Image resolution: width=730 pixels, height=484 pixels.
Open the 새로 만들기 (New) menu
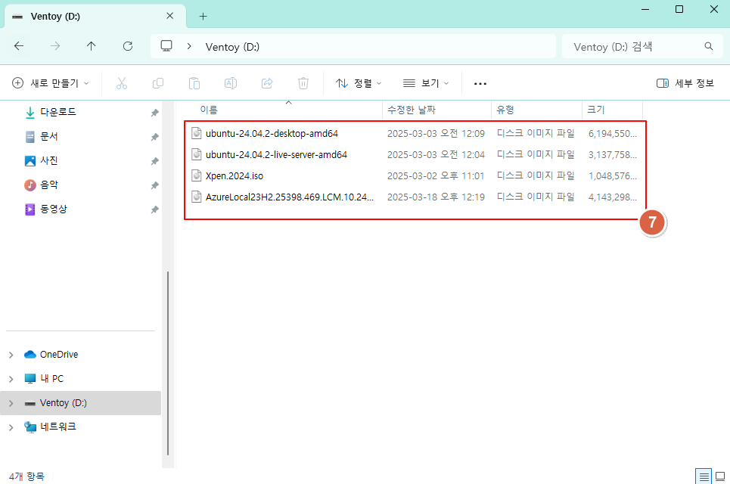50,83
